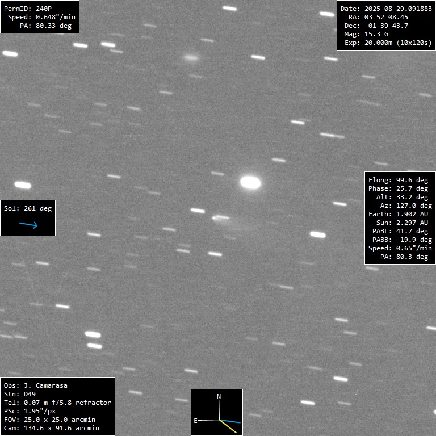
Task: Click the Exp 20.000m (10x120s) line
Action: (x=388, y=43)
